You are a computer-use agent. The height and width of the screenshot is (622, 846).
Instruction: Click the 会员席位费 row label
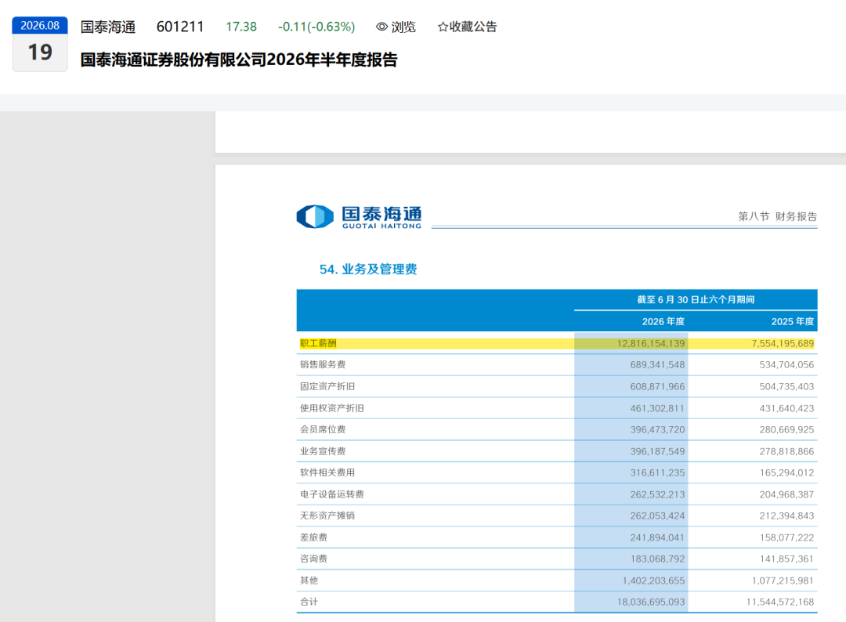coord(323,429)
